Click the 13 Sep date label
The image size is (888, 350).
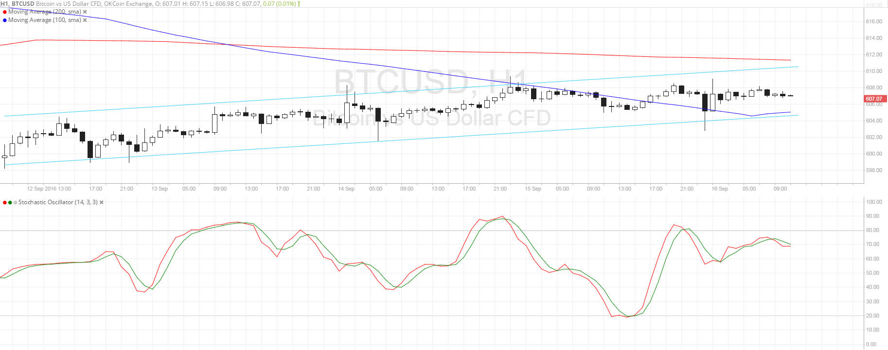tap(160, 189)
